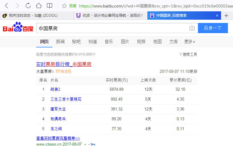Click the 战狼2 movie link
Image resolution: width=233 pixels, height=148 pixels.
(55, 89)
